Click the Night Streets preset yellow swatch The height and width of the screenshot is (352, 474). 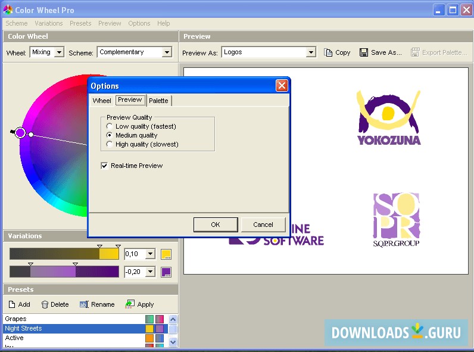(x=149, y=328)
